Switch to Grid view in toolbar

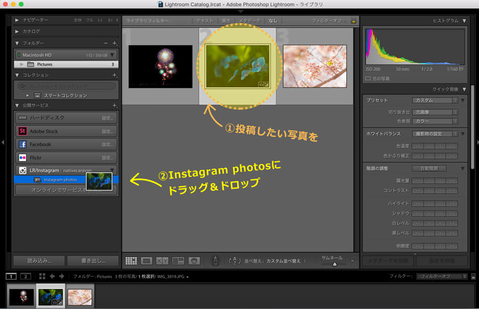point(131,261)
